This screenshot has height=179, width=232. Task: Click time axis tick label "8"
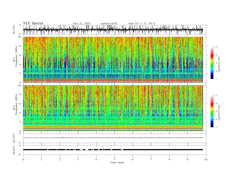pyautogui.click(x=169, y=159)
